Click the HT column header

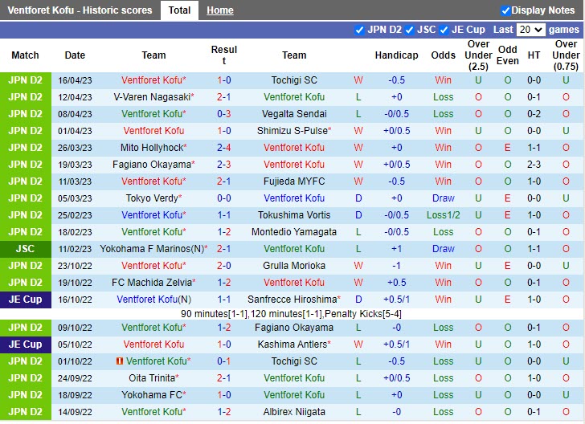[x=534, y=55]
